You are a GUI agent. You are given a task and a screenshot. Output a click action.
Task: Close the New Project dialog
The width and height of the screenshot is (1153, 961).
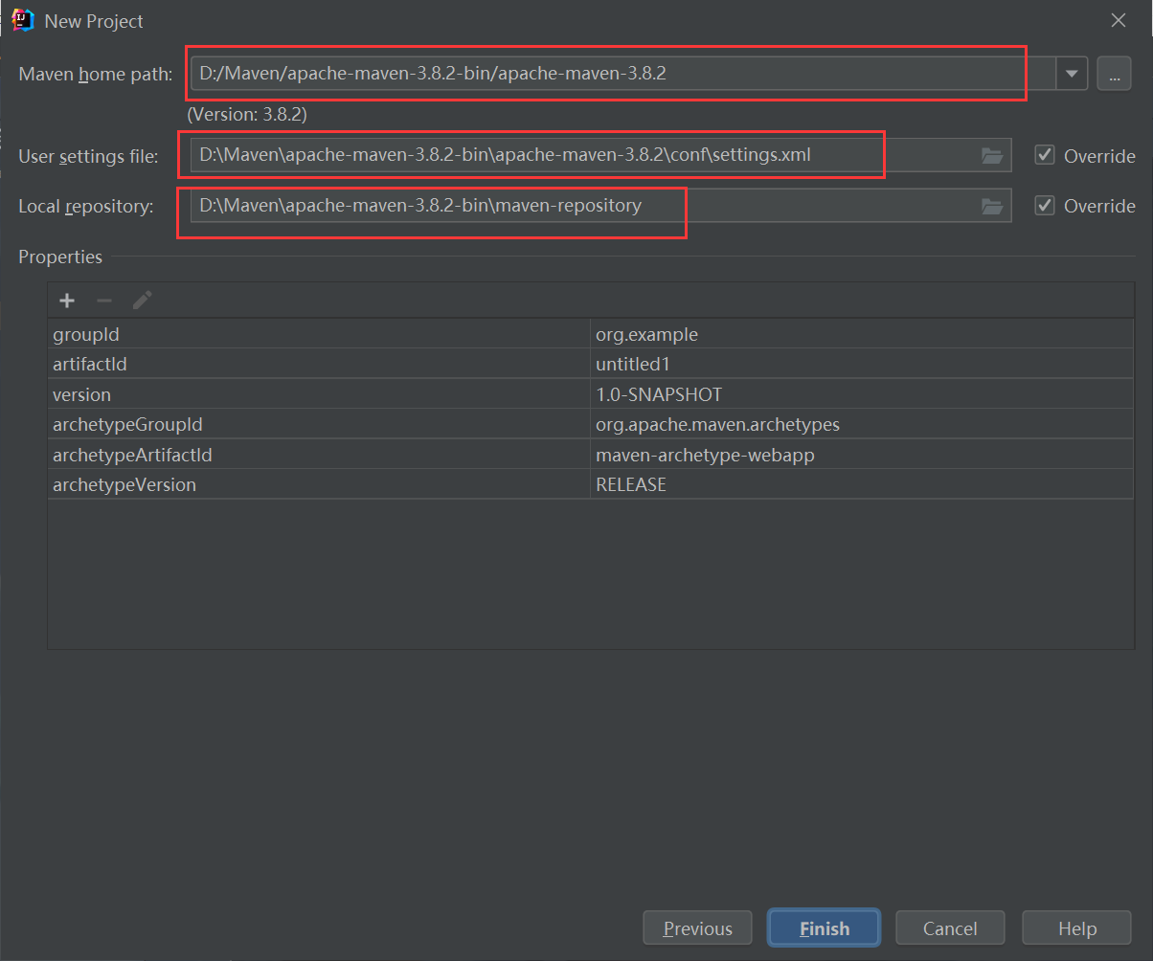pyautogui.click(x=1118, y=20)
